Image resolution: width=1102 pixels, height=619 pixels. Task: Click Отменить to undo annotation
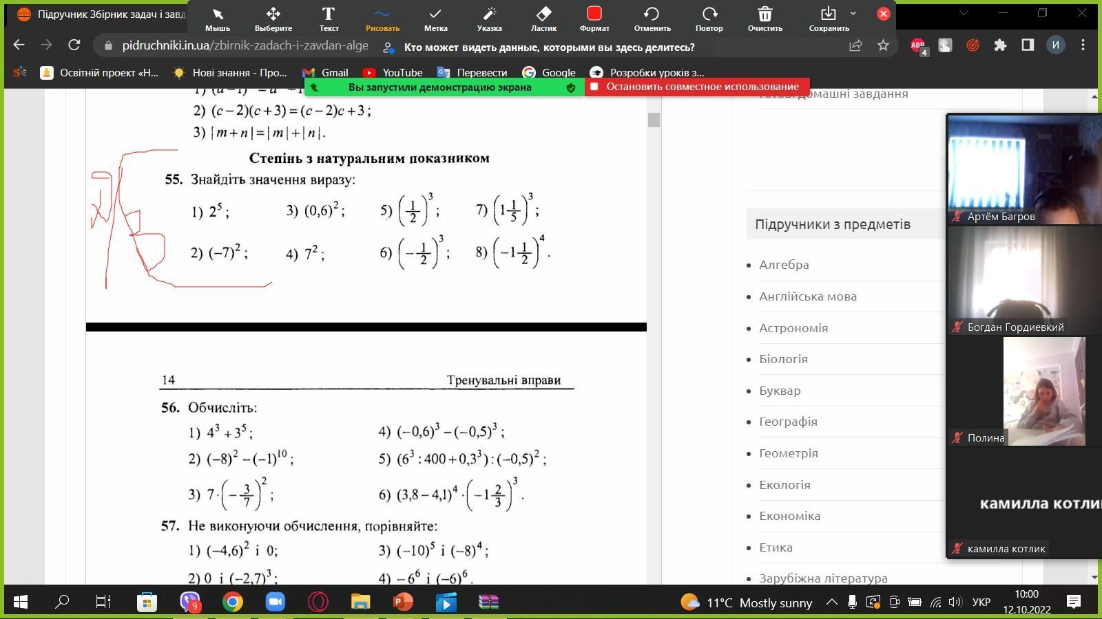(x=652, y=19)
